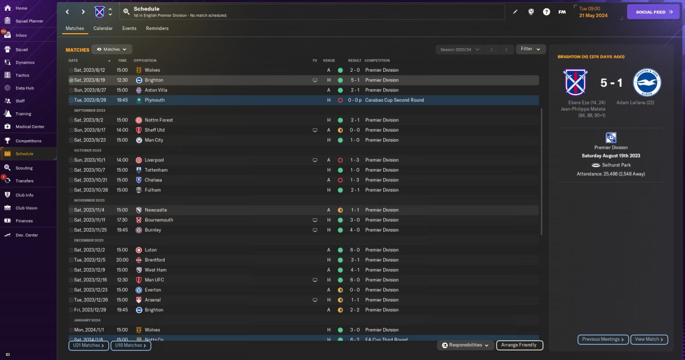Screen dimensions: 685x360
Task: Navigate back with left arrow
Action: 67,12
